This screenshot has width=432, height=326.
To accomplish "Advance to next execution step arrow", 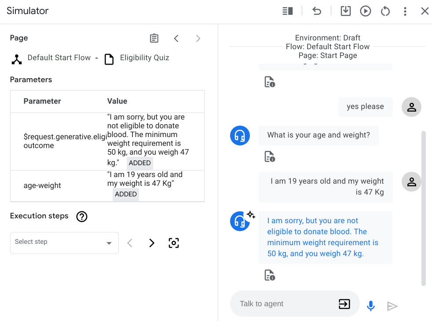I will click(x=152, y=243).
